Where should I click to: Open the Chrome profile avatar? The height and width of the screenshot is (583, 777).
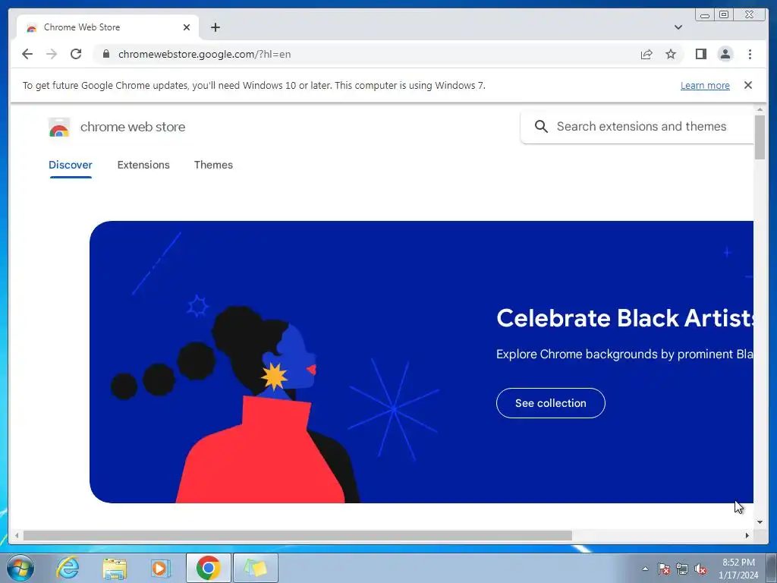[x=725, y=54]
